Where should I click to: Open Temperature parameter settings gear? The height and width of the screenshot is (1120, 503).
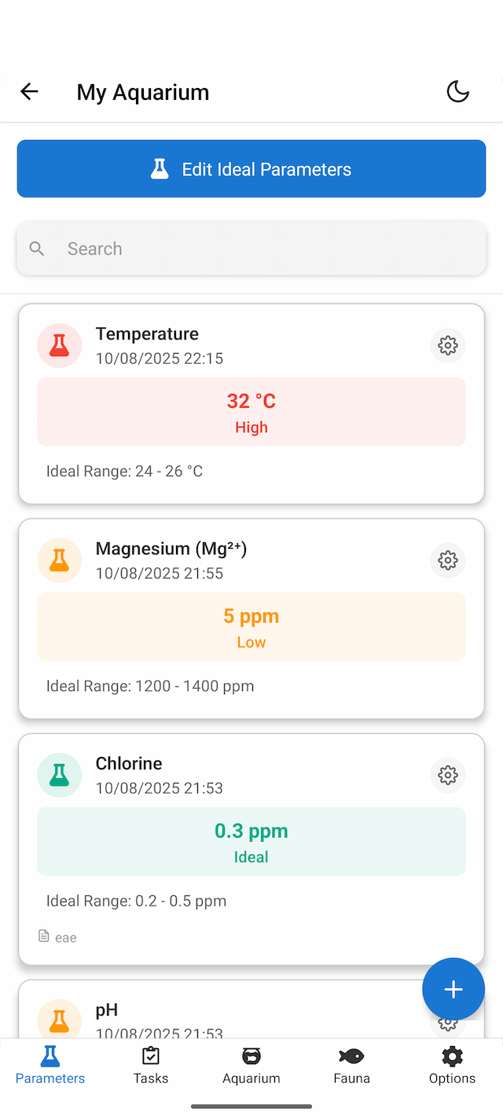pyautogui.click(x=447, y=345)
